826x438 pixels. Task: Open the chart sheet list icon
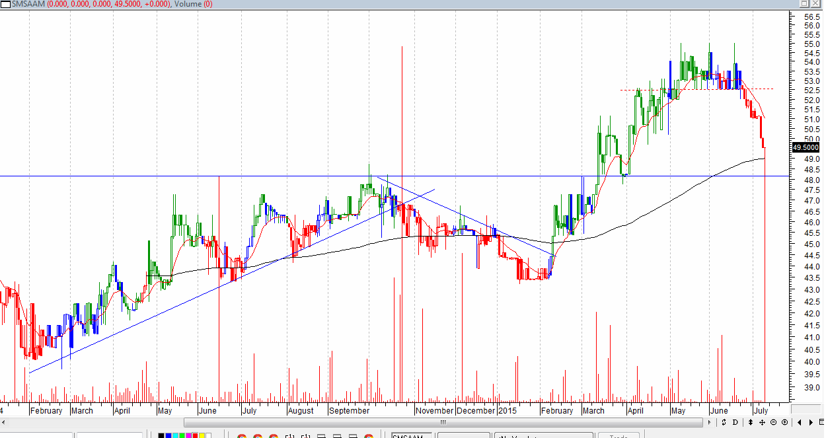(x=821, y=421)
